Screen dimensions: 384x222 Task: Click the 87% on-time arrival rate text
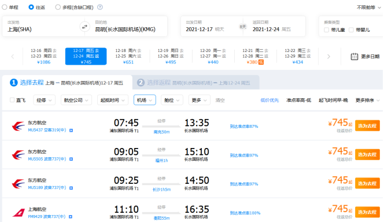[x=244, y=127]
